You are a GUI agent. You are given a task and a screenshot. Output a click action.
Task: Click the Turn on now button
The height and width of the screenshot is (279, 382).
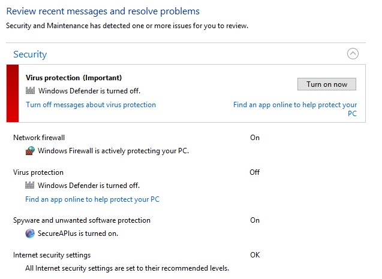[326, 84]
